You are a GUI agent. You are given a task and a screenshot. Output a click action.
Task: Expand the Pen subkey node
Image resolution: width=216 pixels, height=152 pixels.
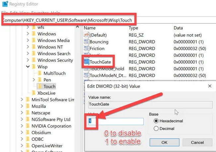tap(34, 80)
